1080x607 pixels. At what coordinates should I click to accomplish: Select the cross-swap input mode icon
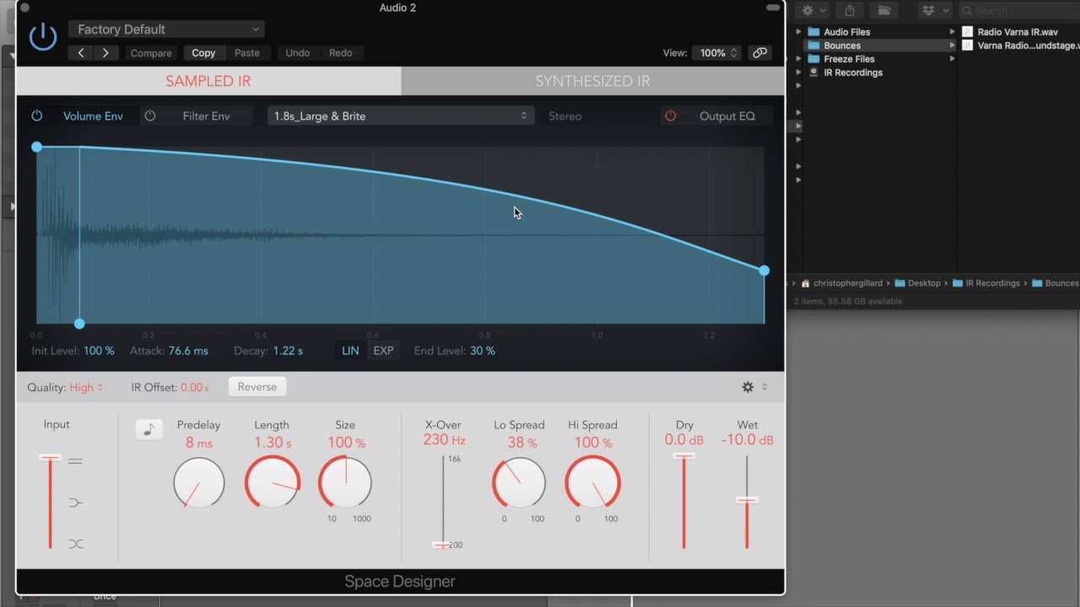point(76,544)
